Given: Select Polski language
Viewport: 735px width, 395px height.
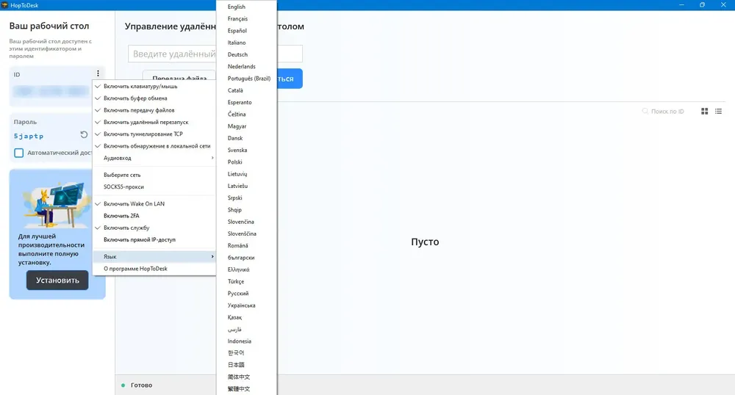Looking at the screenshot, I should tap(246, 162).
